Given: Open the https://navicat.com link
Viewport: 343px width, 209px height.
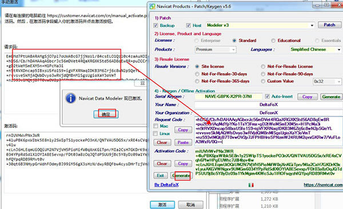Looking at the screenshot, I should [x=323, y=185].
